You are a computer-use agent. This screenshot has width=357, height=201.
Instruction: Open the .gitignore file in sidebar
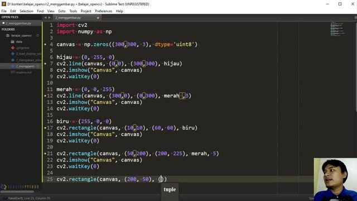point(22,48)
